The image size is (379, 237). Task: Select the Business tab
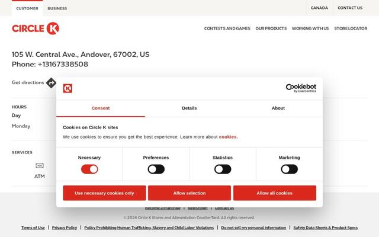coord(57,8)
